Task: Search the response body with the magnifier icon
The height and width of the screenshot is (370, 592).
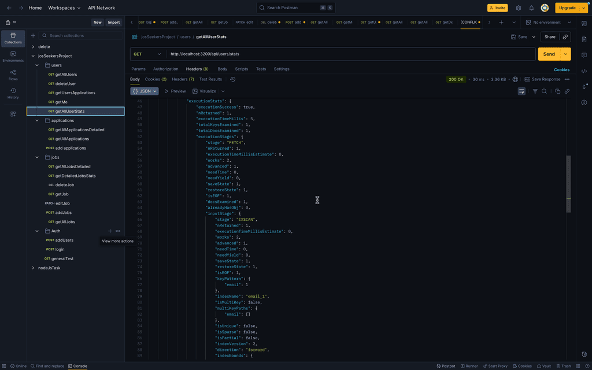Action: tap(544, 91)
